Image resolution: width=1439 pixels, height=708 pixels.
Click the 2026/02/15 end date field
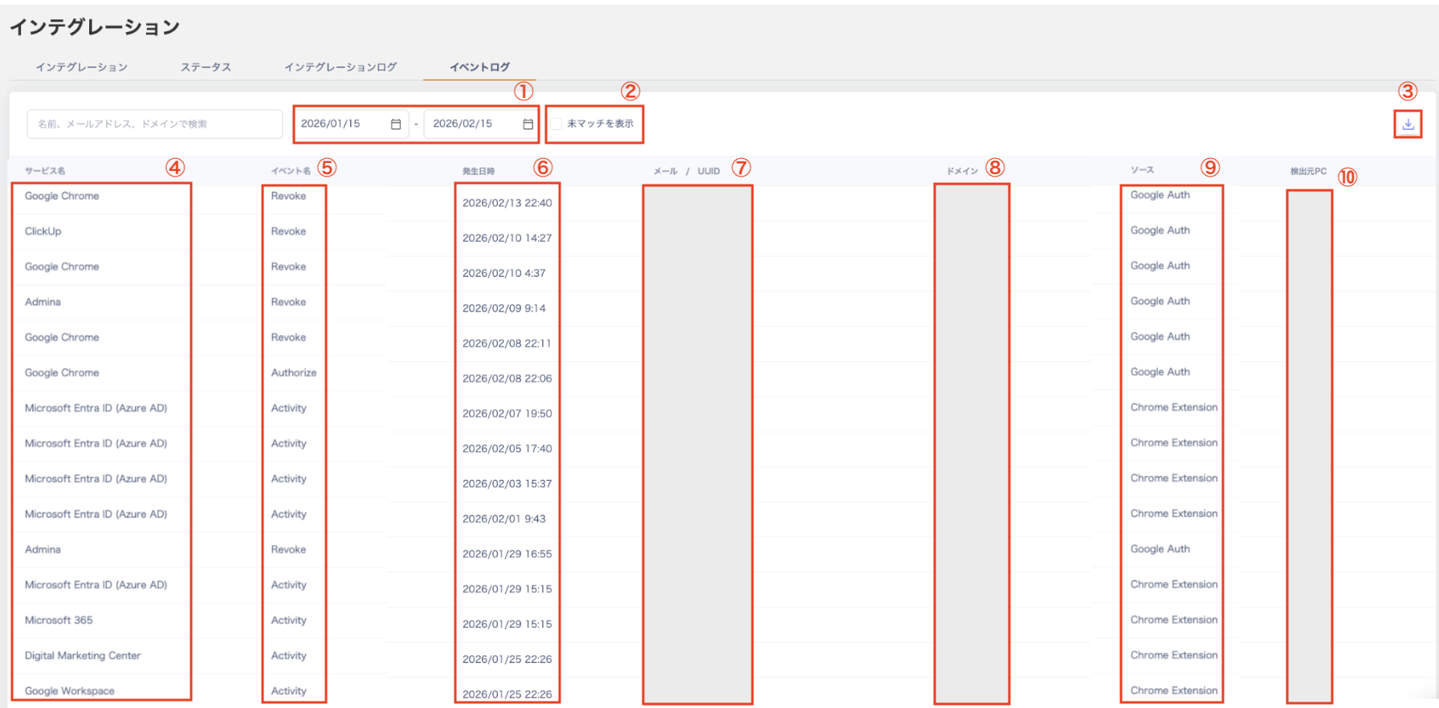[x=481, y=124]
